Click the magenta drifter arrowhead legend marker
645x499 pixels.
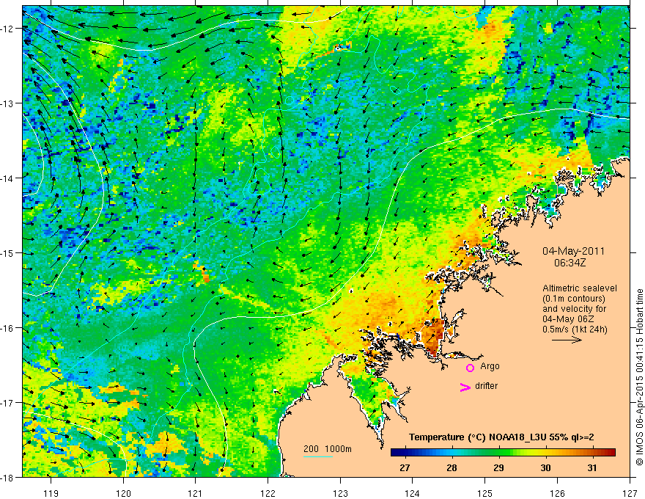tap(465, 387)
